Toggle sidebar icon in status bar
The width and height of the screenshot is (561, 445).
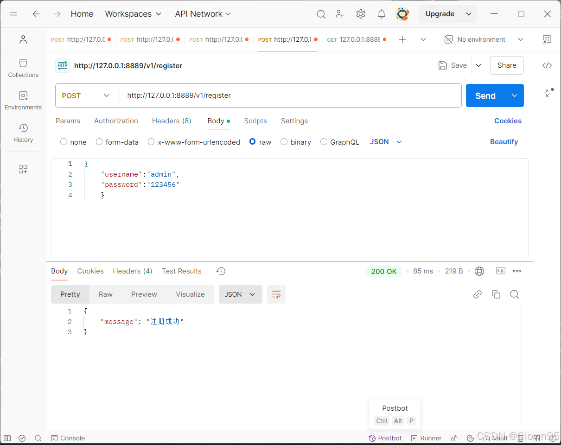[x=7, y=438]
